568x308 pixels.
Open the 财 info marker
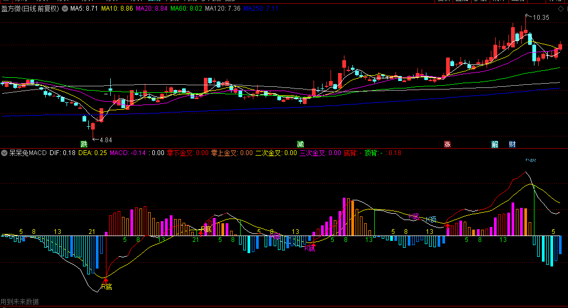[x=512, y=144]
